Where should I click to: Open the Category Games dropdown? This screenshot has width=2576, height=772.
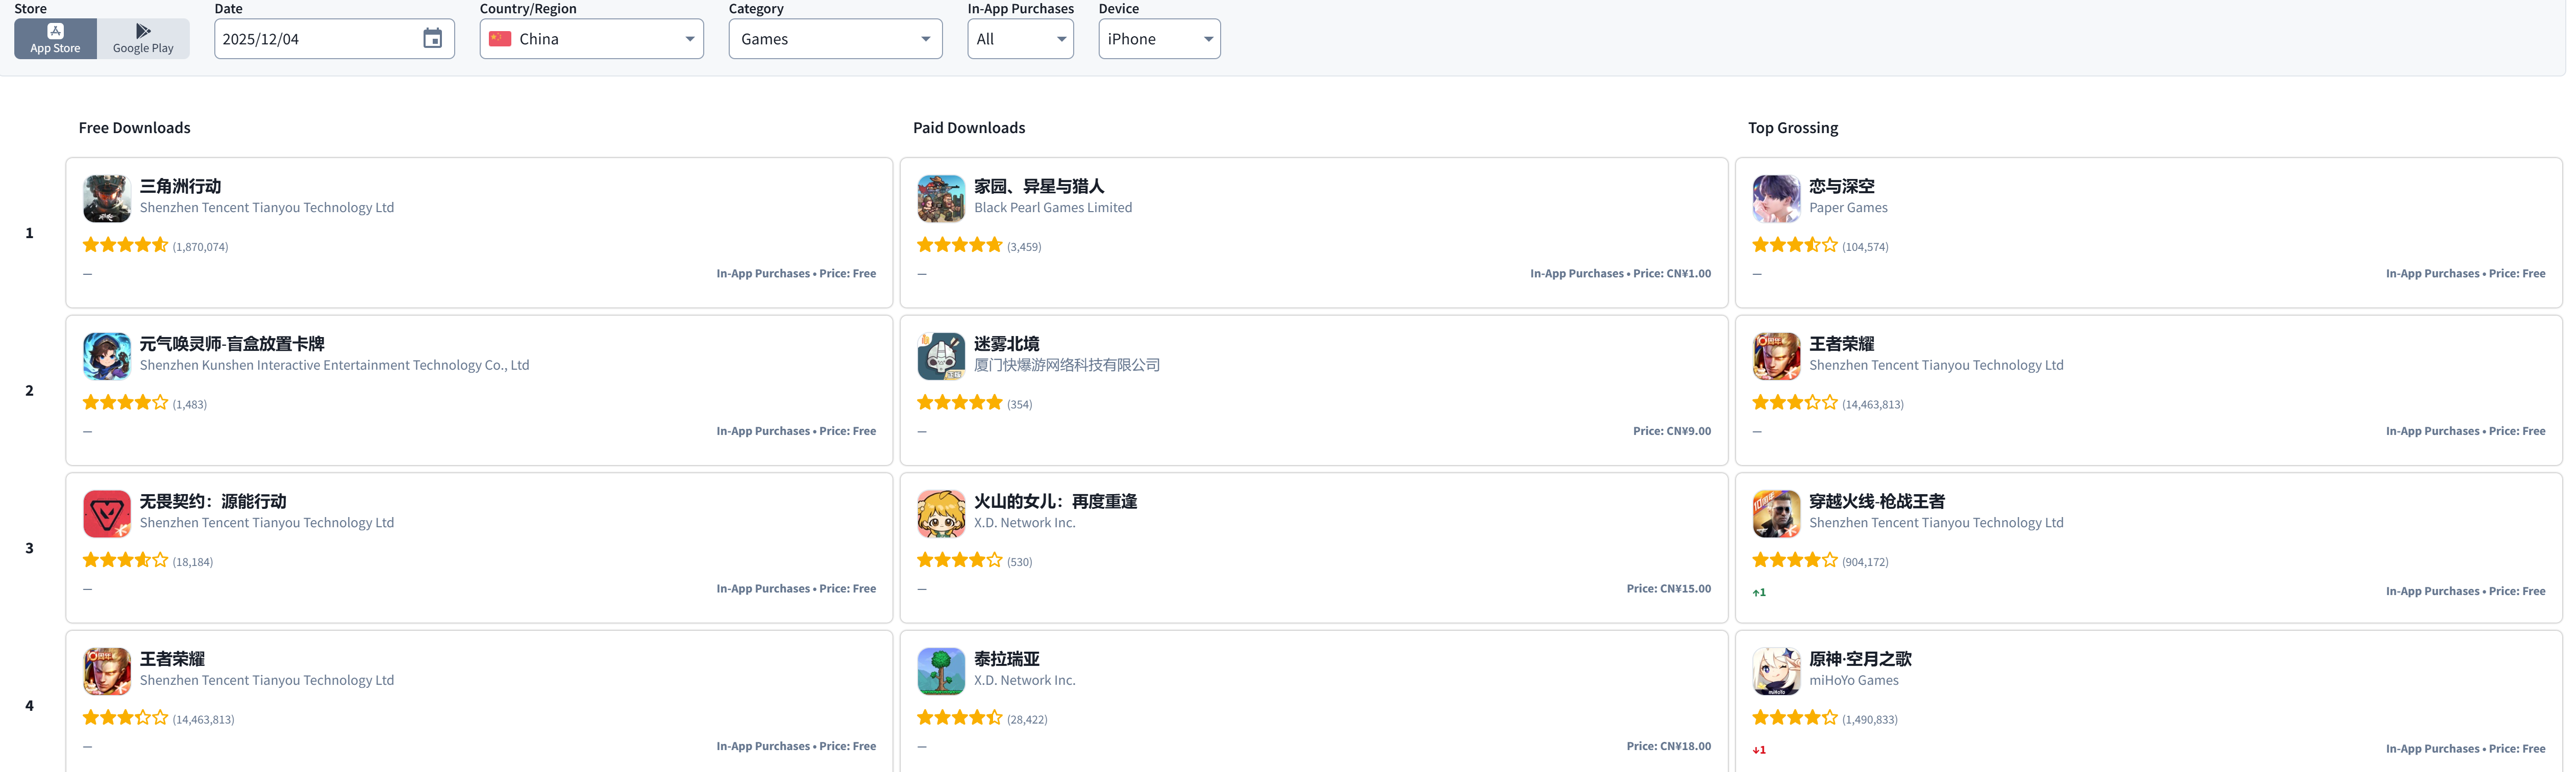point(835,39)
